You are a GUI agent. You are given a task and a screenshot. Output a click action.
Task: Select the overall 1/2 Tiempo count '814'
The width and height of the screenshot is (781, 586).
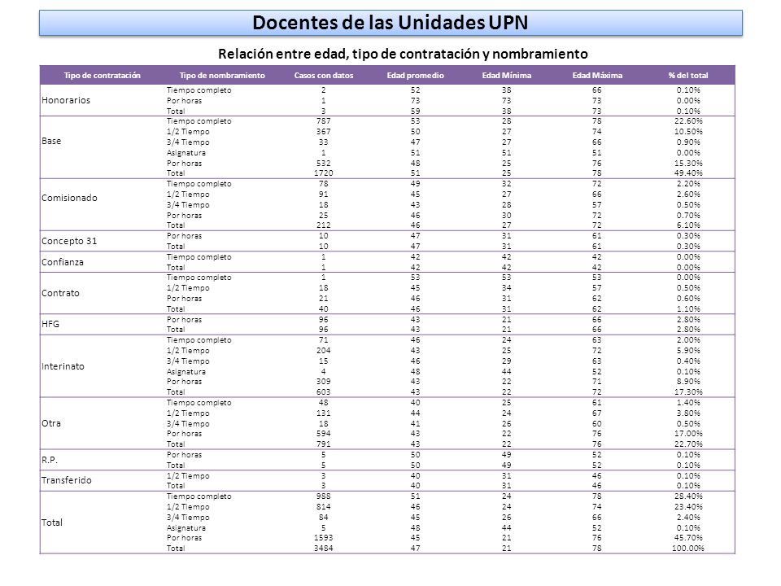pos(323,507)
